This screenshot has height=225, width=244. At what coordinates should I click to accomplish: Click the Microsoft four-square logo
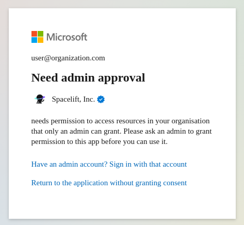point(37,37)
